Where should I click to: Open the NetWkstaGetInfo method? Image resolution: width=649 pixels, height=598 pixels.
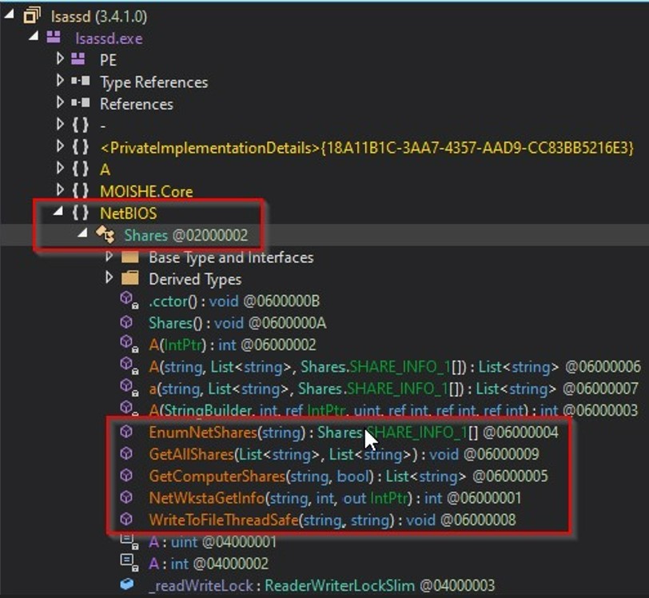(205, 498)
